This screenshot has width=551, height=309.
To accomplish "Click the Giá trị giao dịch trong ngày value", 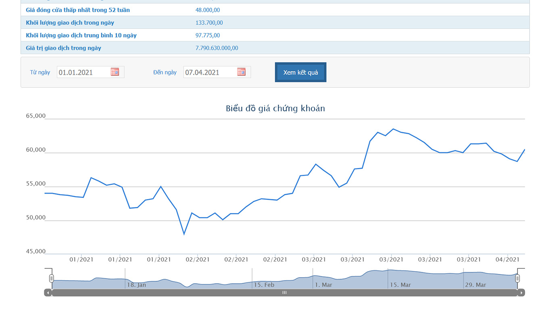I will click(217, 48).
